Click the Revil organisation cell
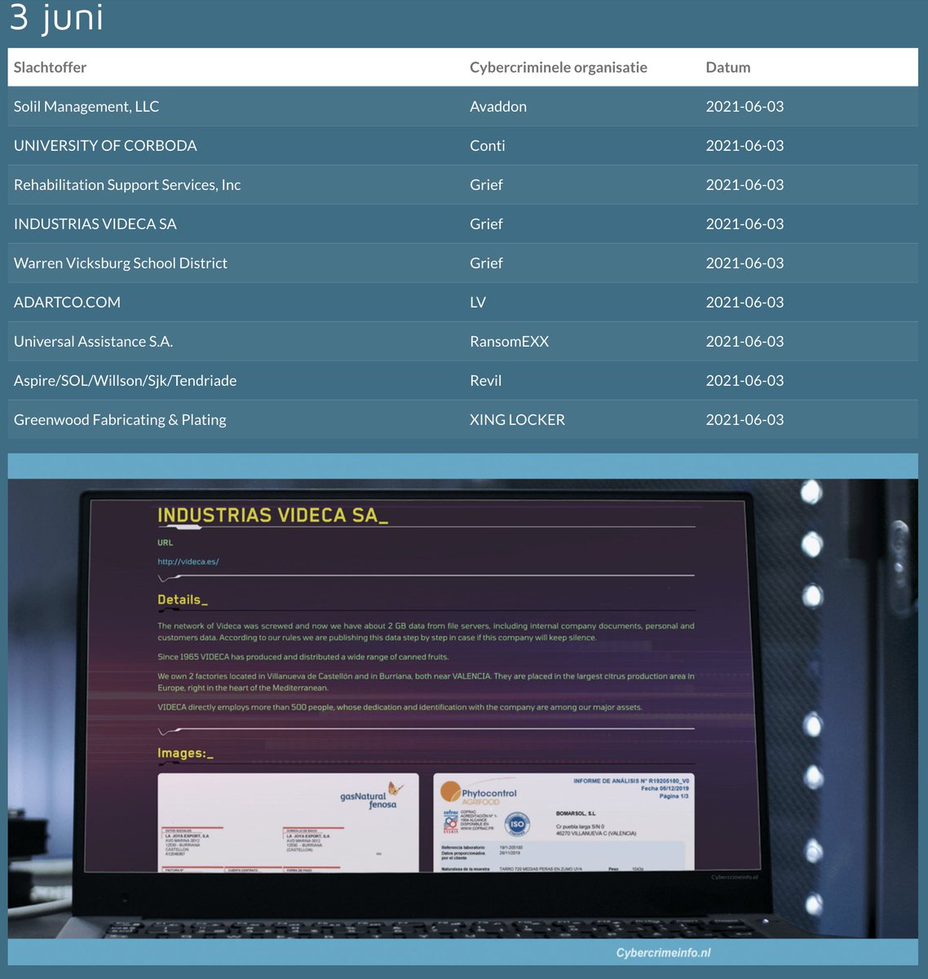928x979 pixels. coord(486,381)
